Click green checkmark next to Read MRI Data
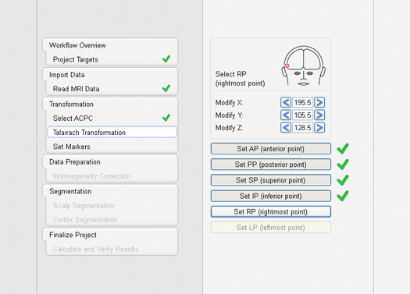Viewport: 410px width, 294px height. [166, 88]
